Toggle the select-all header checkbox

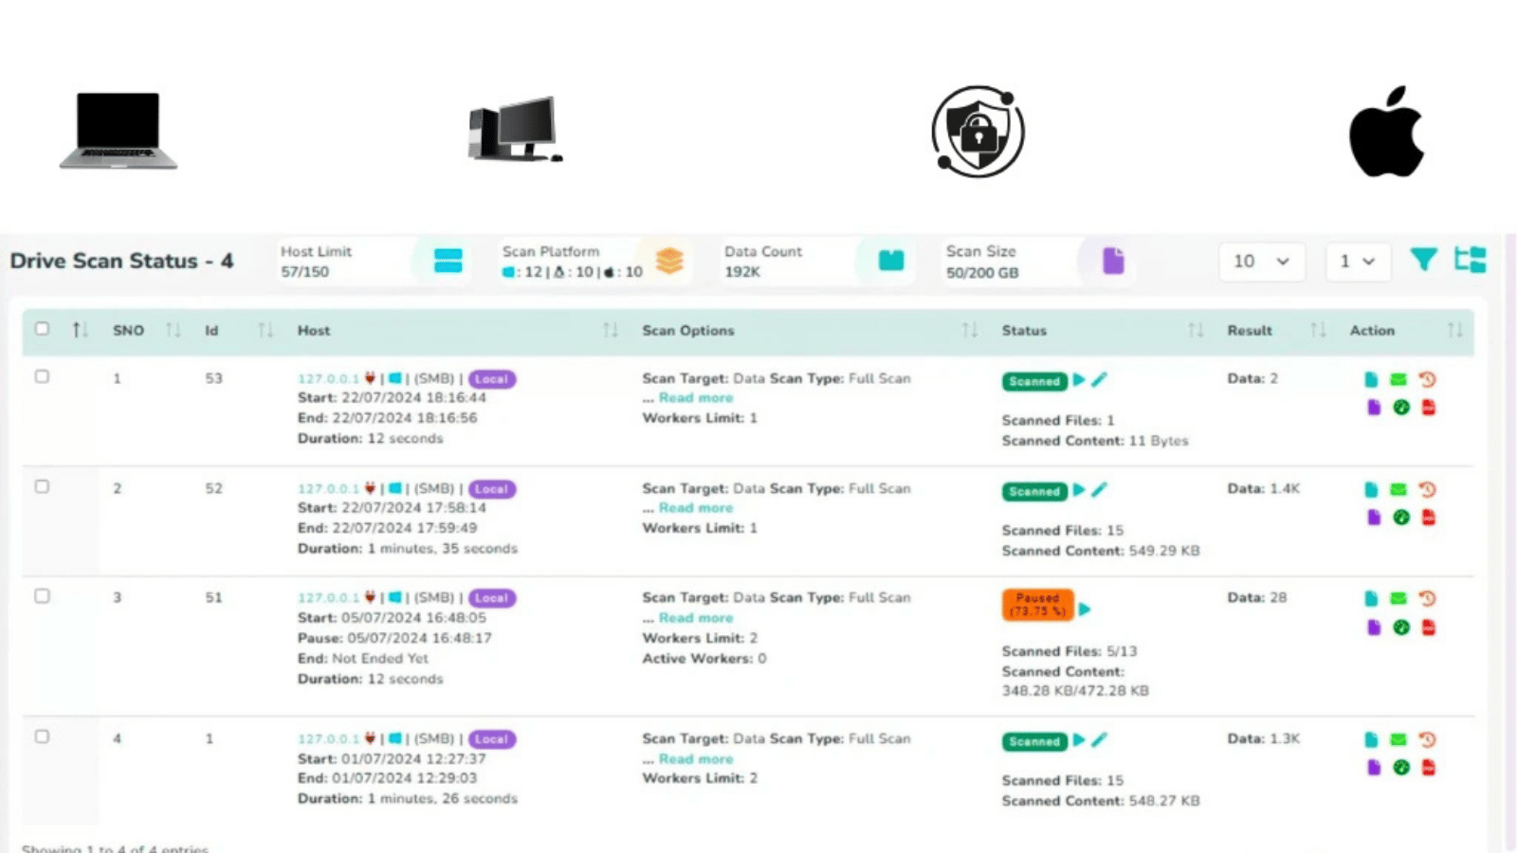click(42, 329)
